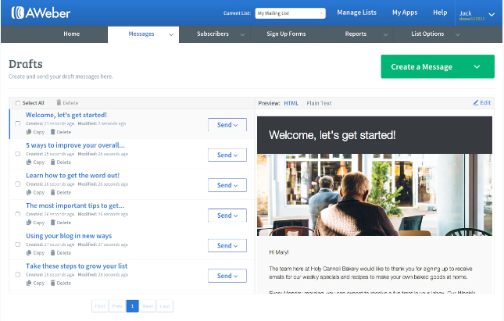This screenshot has height=321, width=504.
Task: Copy the Learn how to get the word out draft
Action: pos(35,192)
